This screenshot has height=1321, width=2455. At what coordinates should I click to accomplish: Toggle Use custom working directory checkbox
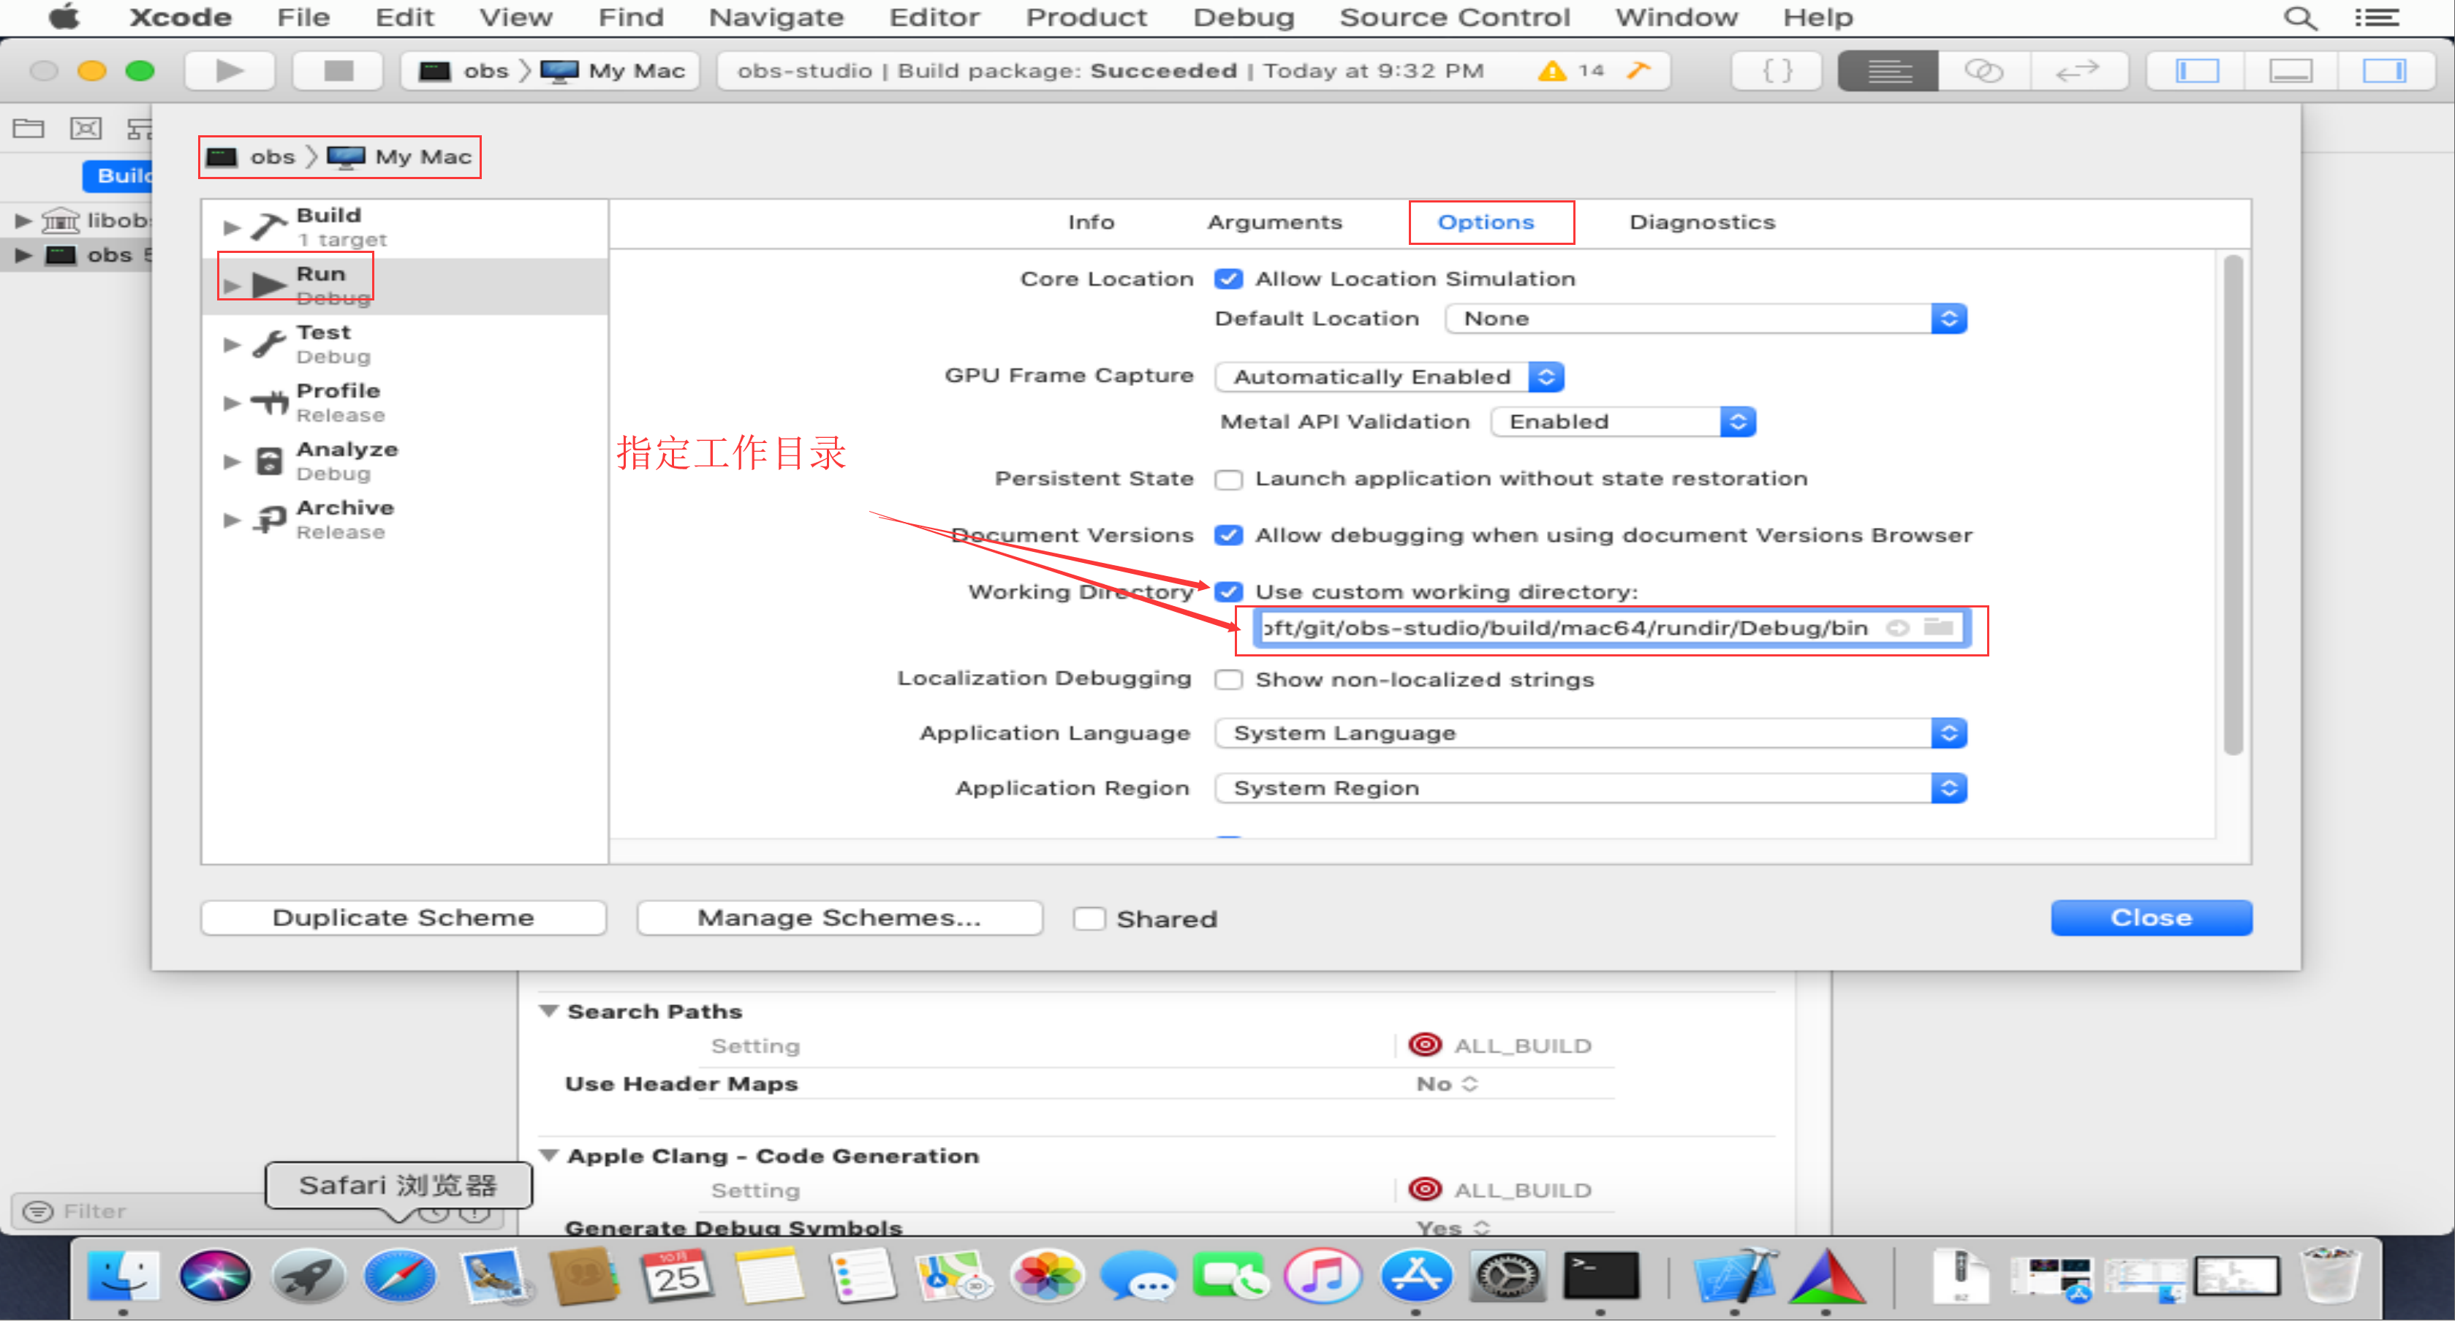pyautogui.click(x=1228, y=591)
